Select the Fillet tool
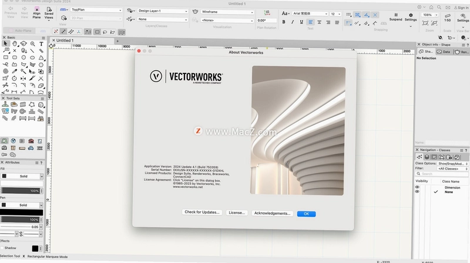470x263 pixels. click(14, 85)
